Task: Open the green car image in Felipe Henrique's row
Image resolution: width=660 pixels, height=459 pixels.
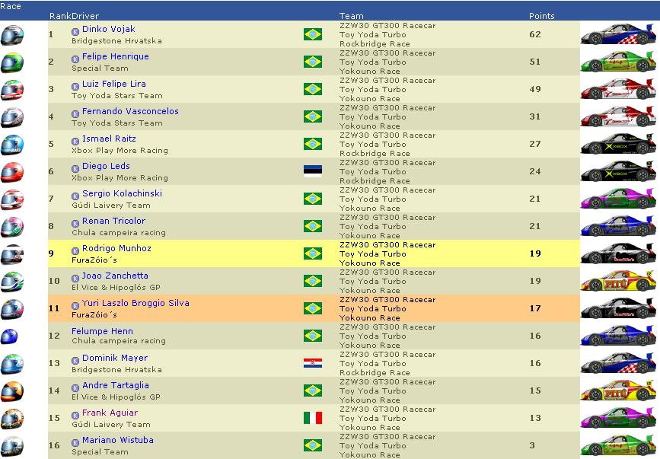Action: point(618,62)
